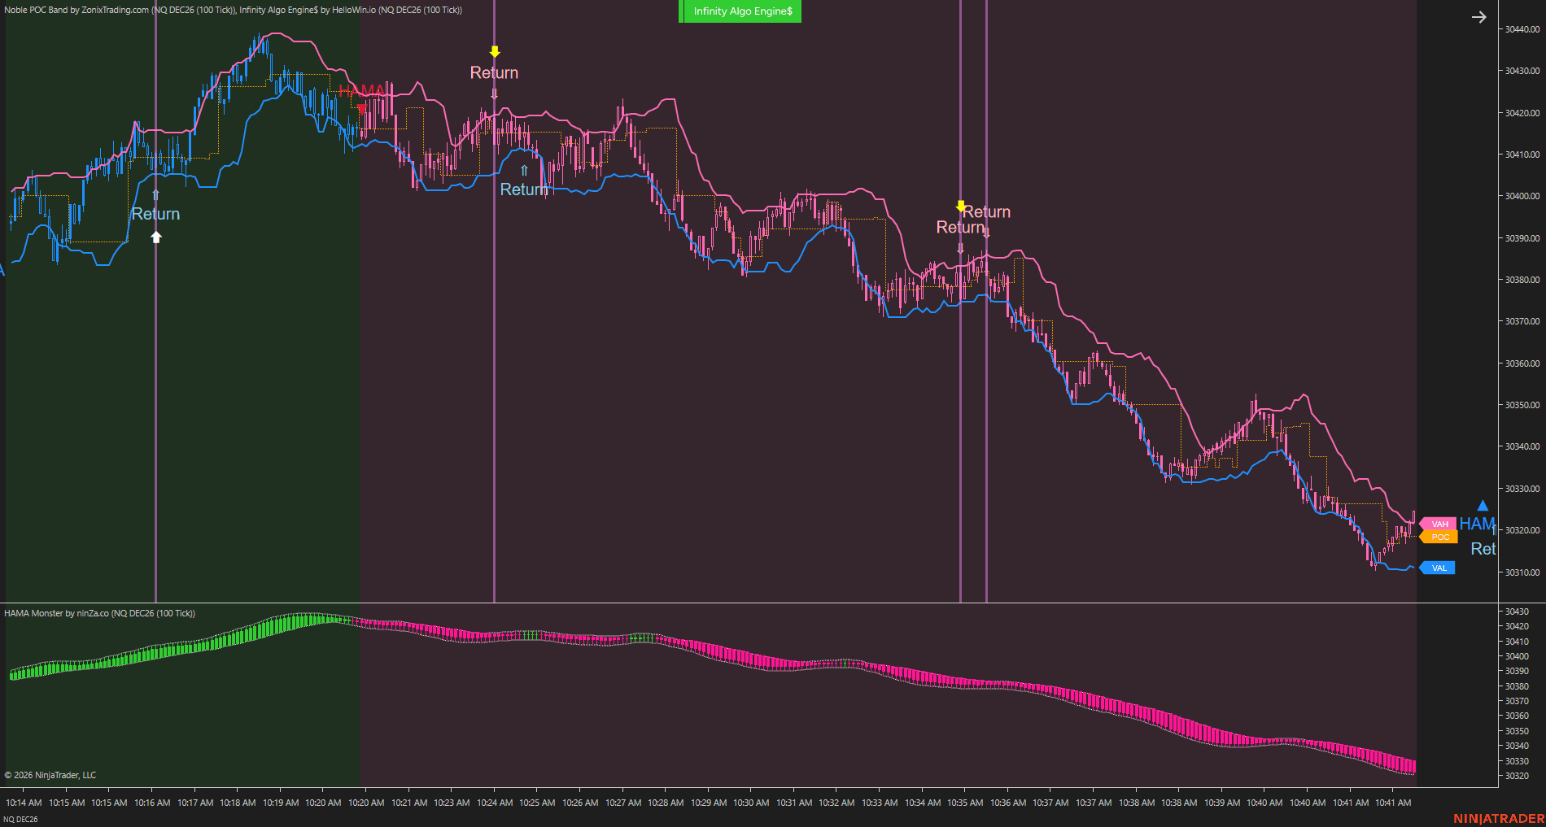Click the NQ DEC26 instrument label at bottom left
The width and height of the screenshot is (1546, 827).
[20, 819]
